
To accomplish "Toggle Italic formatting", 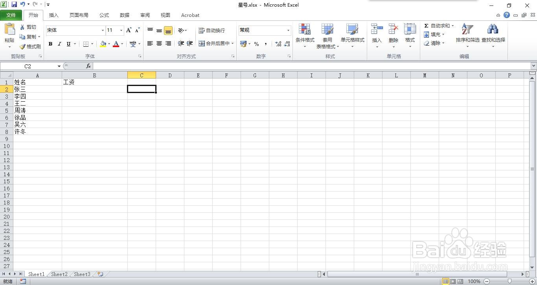I will click(x=59, y=44).
